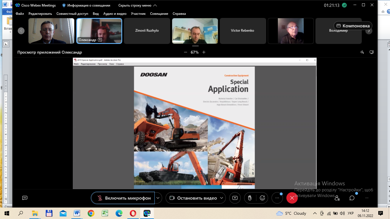Open the network icon in the tray
The width and height of the screenshot is (390, 219).
pyautogui.click(x=329, y=213)
